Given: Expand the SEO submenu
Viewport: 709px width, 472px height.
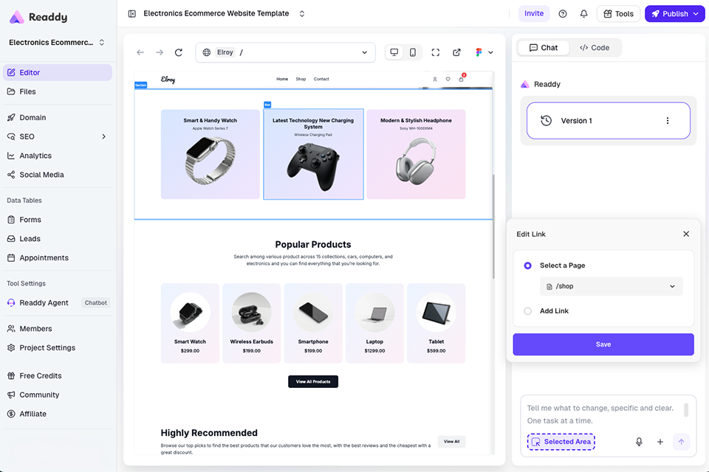Looking at the screenshot, I should [103, 136].
